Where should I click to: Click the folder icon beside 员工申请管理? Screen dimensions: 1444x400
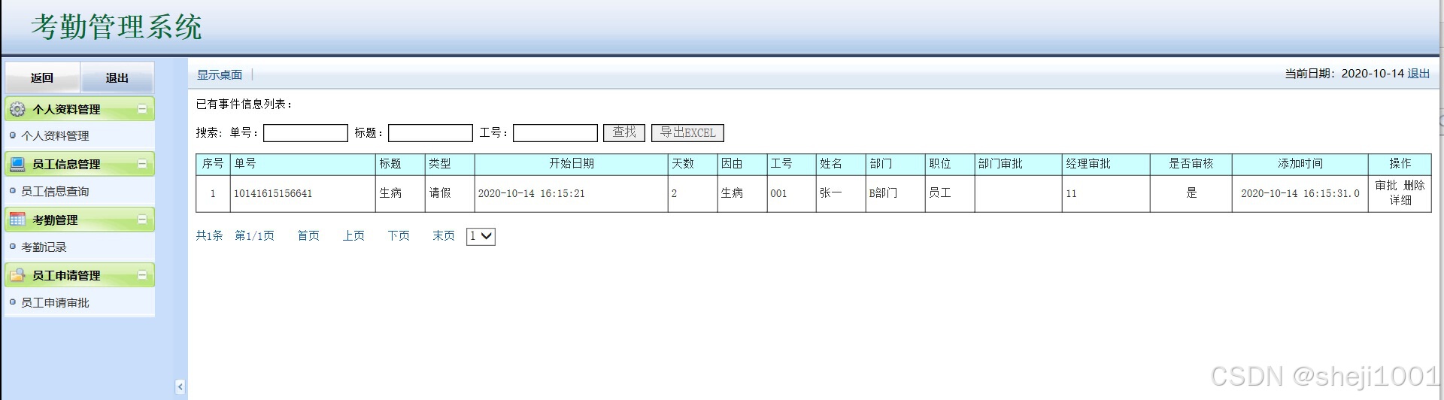(17, 275)
